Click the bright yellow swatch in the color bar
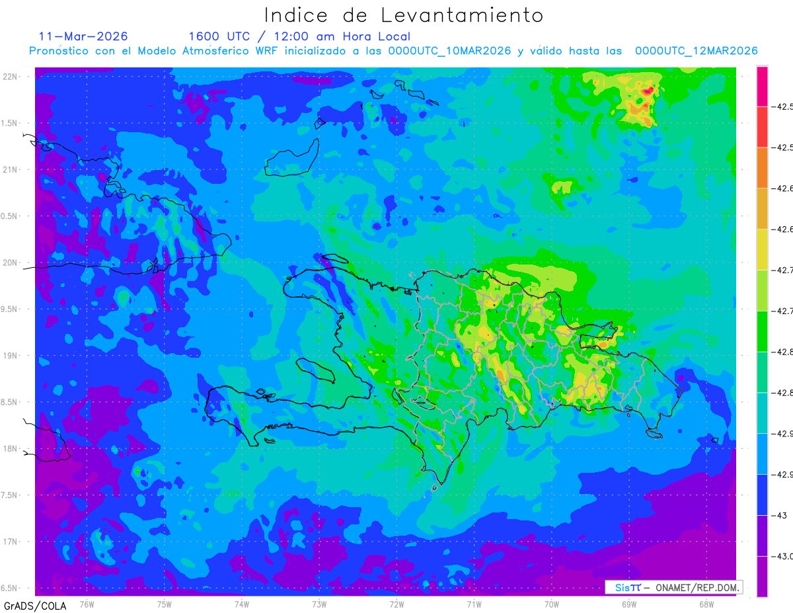This screenshot has width=793, height=613. pyautogui.click(x=762, y=249)
